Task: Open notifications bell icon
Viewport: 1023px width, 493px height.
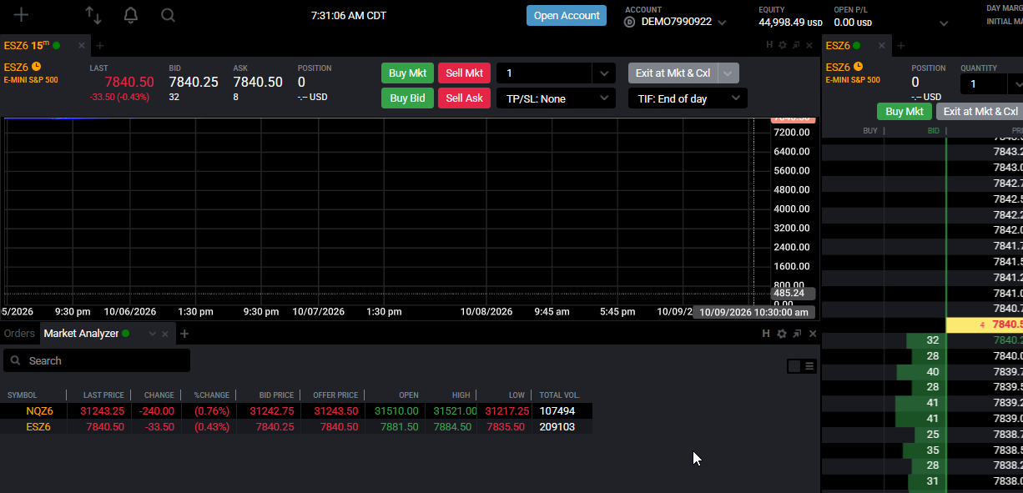Action: [131, 15]
